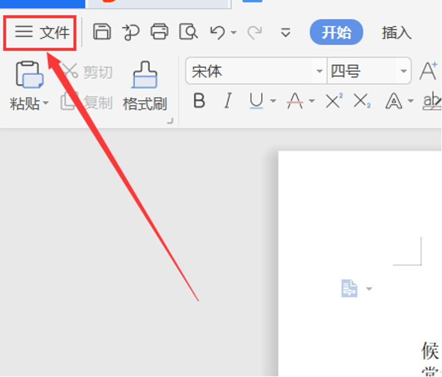Select the 格式刷 format painter
This screenshot has height=377, width=442.
pos(145,86)
